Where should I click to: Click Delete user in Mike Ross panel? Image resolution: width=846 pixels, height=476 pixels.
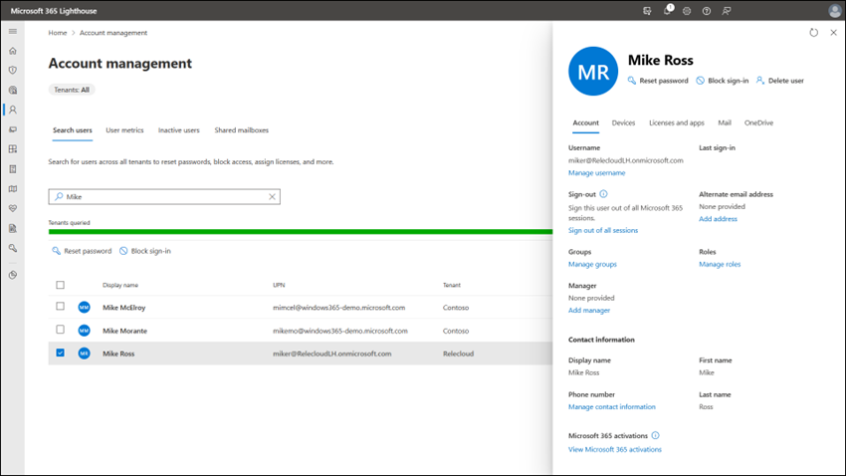pyautogui.click(x=779, y=81)
